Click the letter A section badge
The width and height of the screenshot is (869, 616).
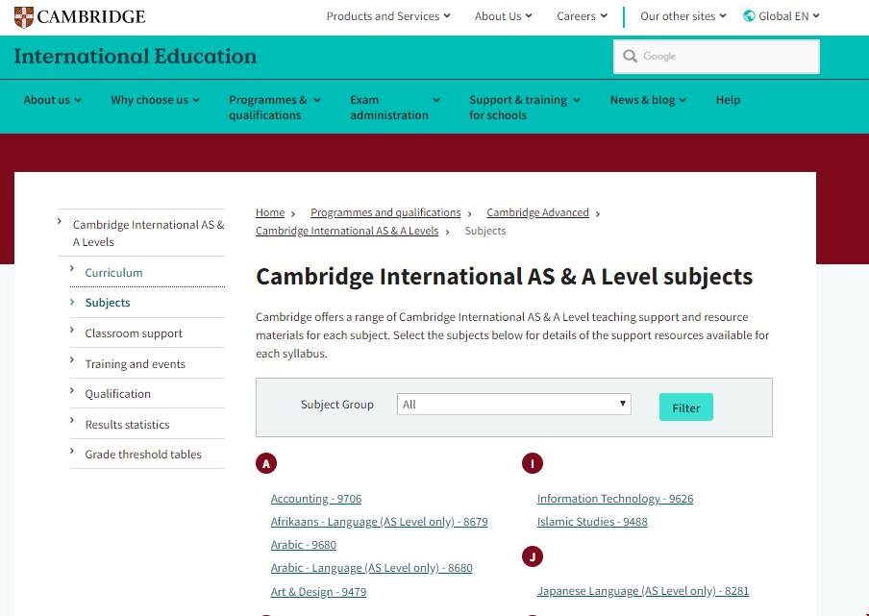(x=266, y=464)
